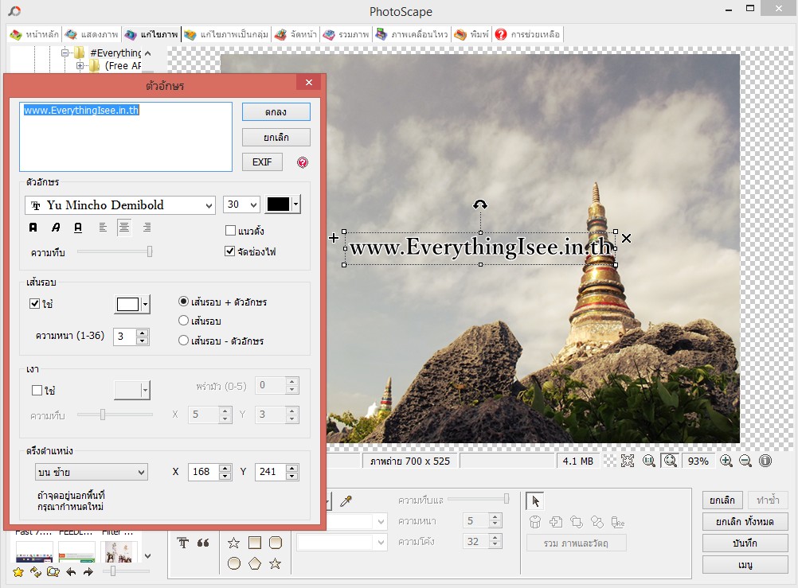Click the rotate left arrow icon at the bottom left
The width and height of the screenshot is (798, 588).
[x=71, y=572]
